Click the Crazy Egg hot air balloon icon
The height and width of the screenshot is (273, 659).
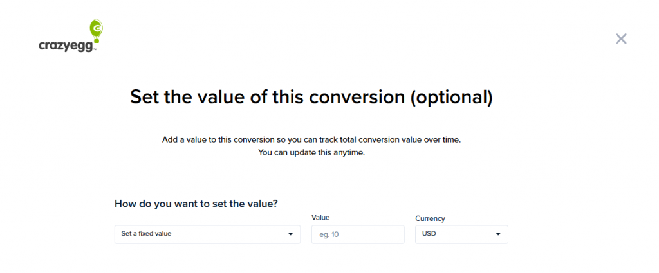[97, 30]
